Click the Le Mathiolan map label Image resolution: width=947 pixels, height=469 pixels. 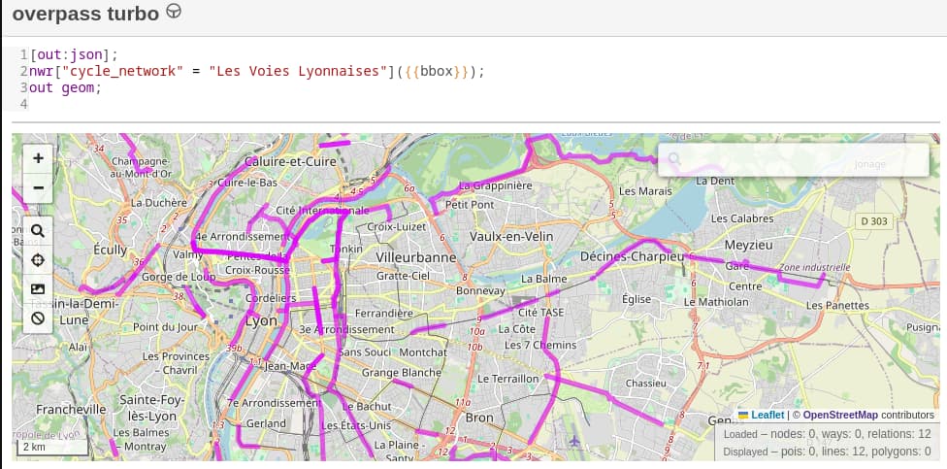click(x=716, y=302)
